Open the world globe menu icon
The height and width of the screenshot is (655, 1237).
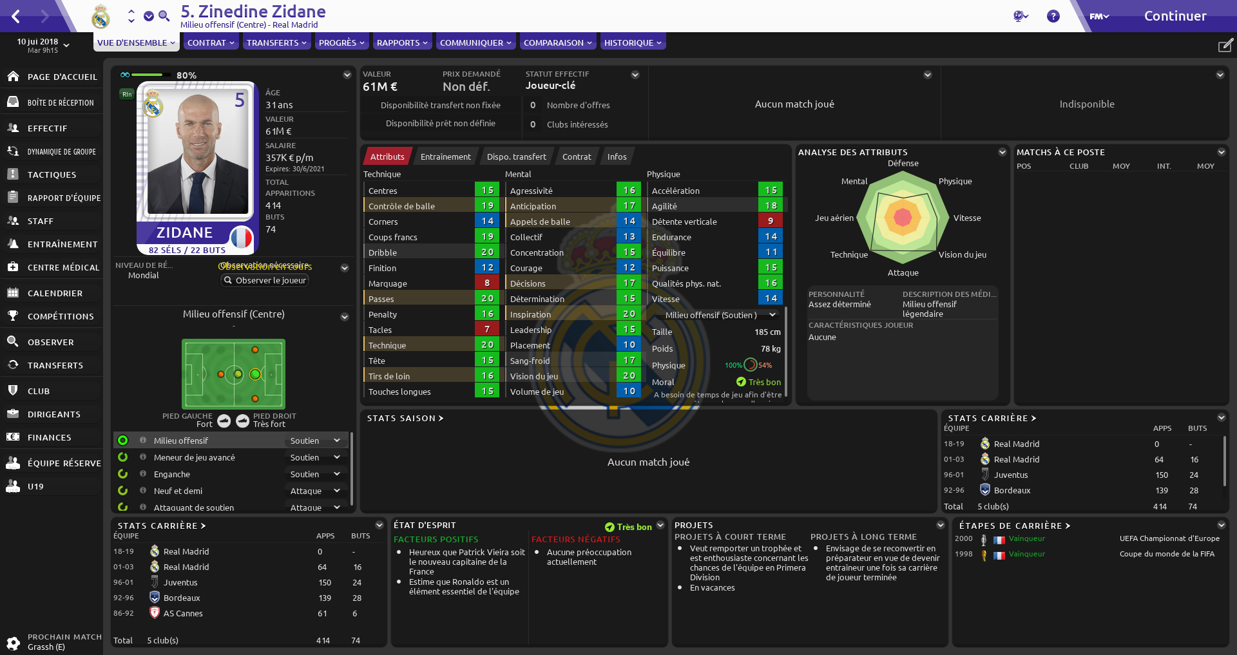pyautogui.click(x=1021, y=16)
